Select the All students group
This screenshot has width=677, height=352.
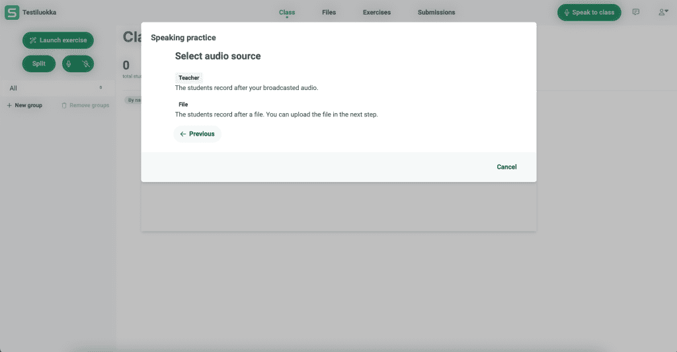[13, 88]
